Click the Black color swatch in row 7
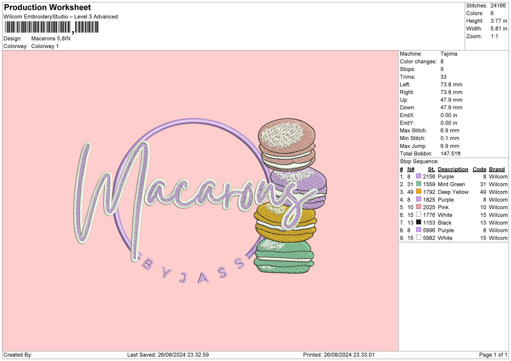 pyautogui.click(x=418, y=222)
